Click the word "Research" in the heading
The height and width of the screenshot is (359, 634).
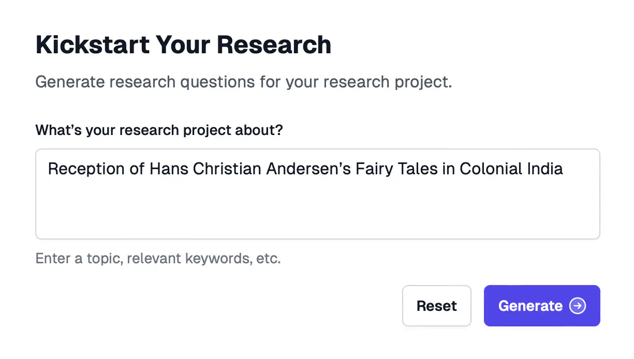[x=274, y=45]
